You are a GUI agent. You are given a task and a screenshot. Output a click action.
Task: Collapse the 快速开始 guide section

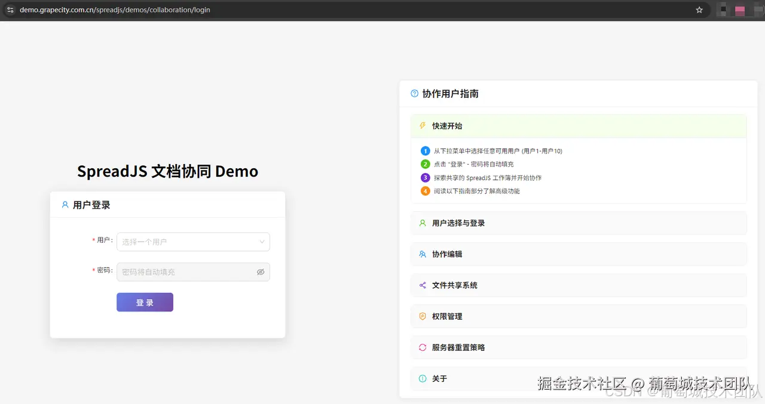(577, 126)
